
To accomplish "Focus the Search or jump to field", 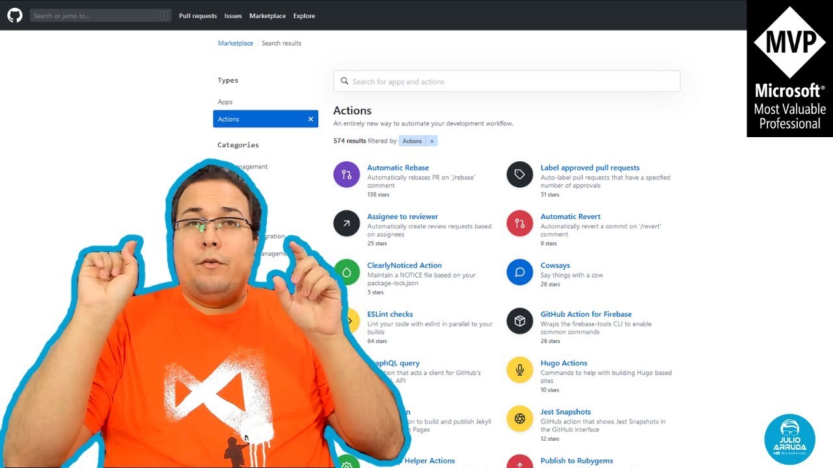I will click(101, 16).
